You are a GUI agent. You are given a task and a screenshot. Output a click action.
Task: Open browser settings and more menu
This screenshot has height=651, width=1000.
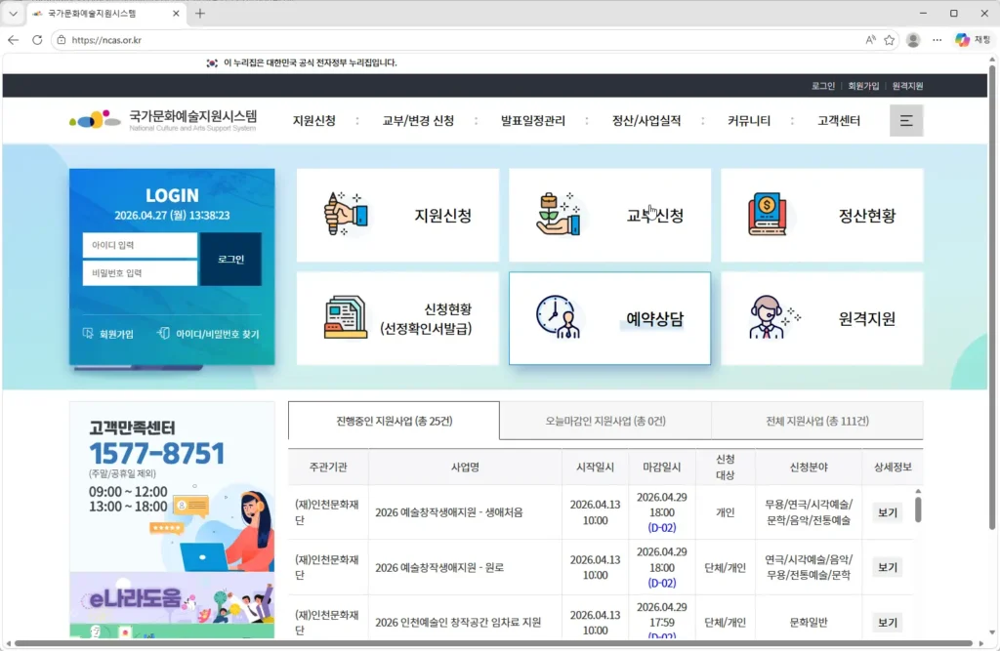coord(937,40)
